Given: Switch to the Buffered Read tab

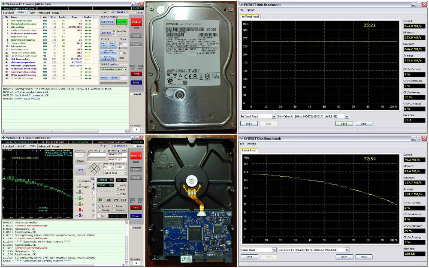Looking at the screenshot, I should point(251,17).
